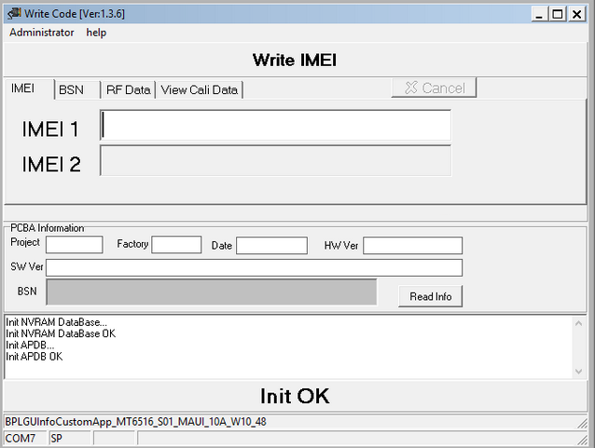Click the Factory field

(x=176, y=244)
